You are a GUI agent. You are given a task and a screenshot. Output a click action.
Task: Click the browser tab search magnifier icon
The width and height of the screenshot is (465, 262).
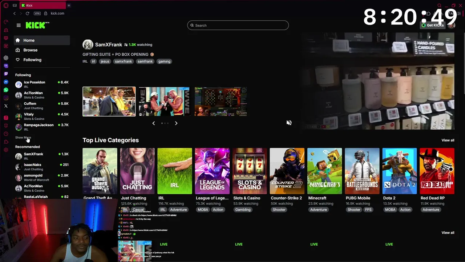[439, 5]
